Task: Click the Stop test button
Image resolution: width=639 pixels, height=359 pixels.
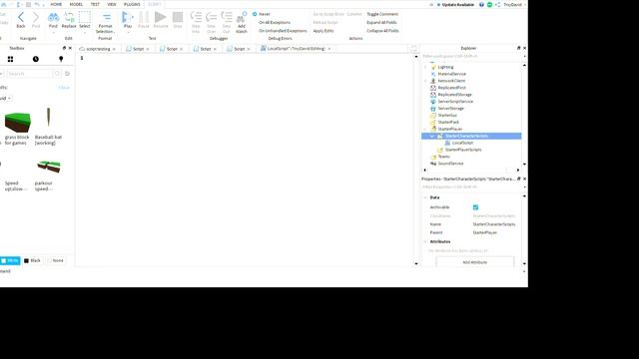Action: [178, 17]
